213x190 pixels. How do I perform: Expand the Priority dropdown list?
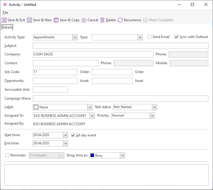pos(152,116)
